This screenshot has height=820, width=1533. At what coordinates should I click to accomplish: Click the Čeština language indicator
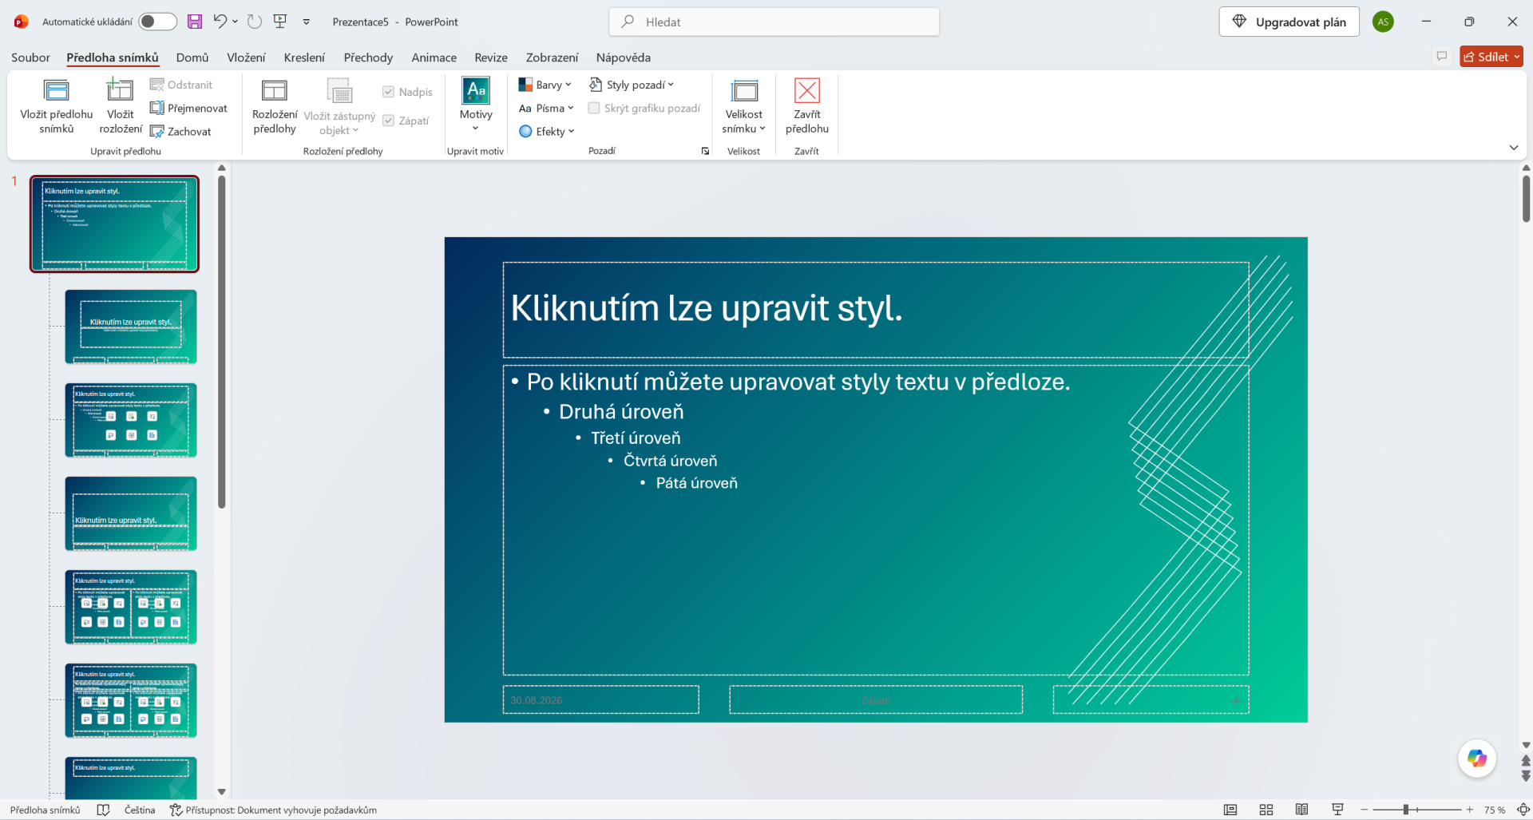pos(140,810)
